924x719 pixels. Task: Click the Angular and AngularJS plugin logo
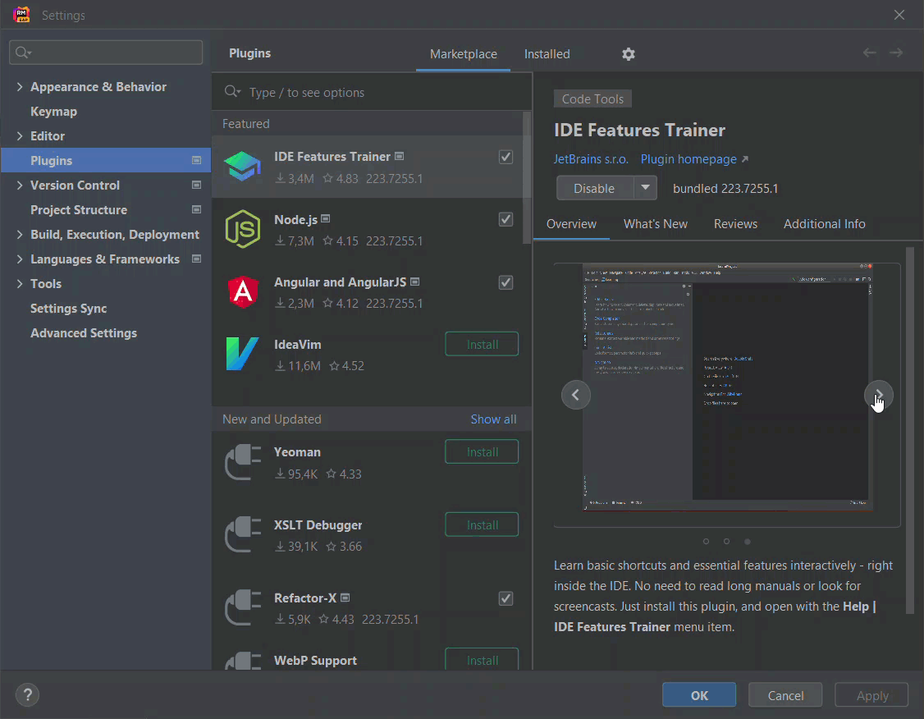tap(243, 291)
